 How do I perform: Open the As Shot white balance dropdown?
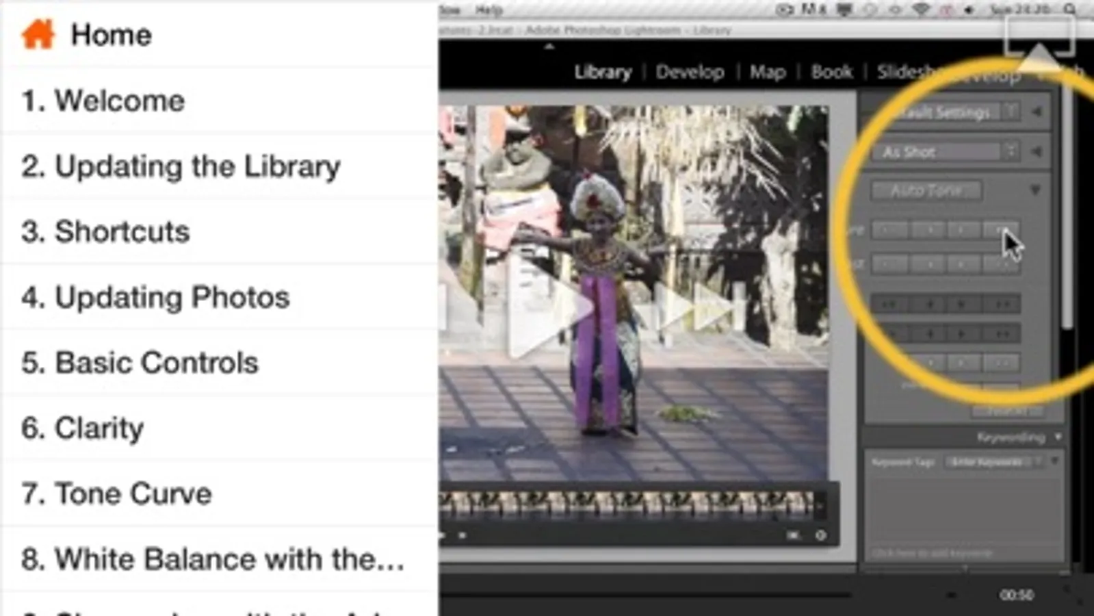click(946, 151)
